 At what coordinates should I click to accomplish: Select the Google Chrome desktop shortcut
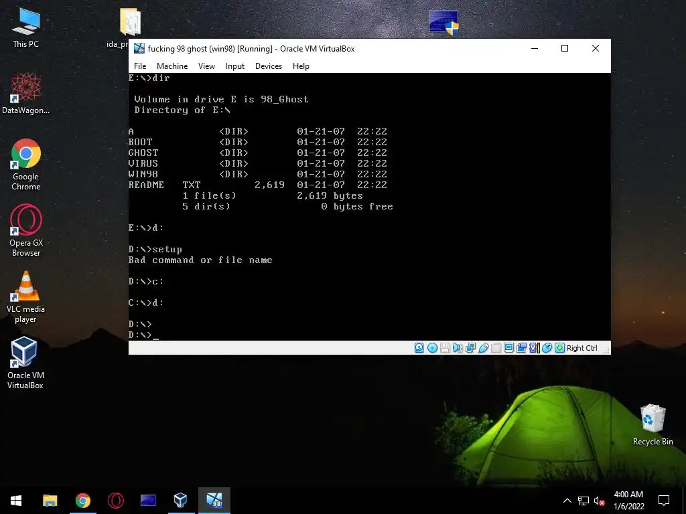pyautogui.click(x=26, y=165)
